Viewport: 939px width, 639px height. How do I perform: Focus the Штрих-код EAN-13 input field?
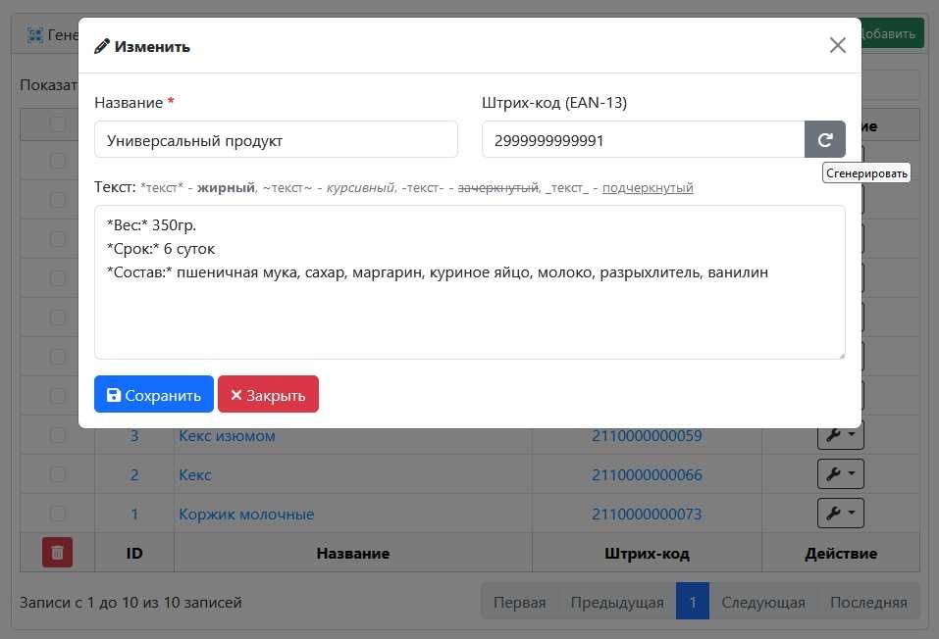[x=643, y=139]
